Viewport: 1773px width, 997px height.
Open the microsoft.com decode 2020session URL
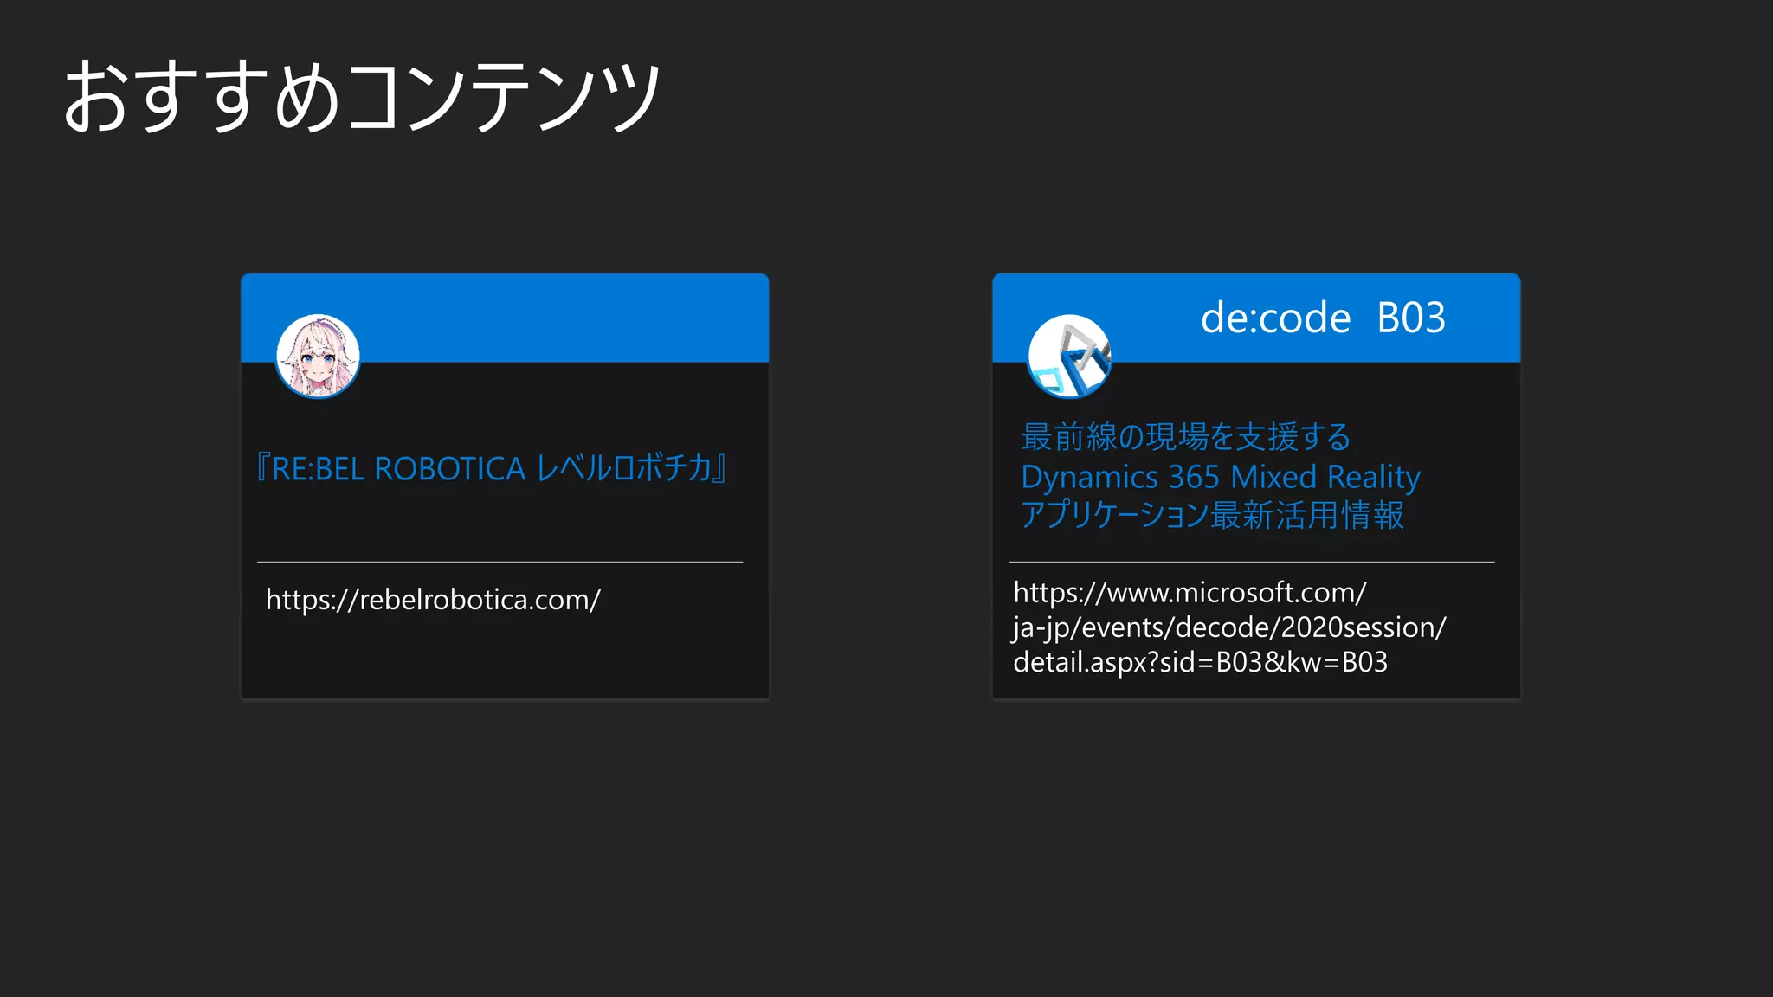coord(1229,627)
